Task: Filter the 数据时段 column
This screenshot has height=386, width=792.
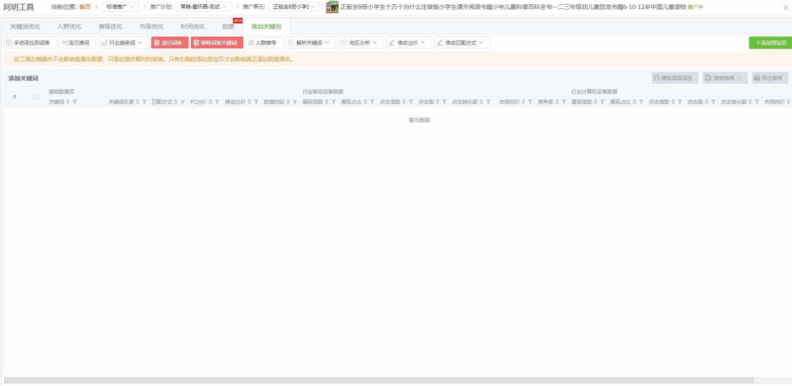Action: [x=295, y=102]
